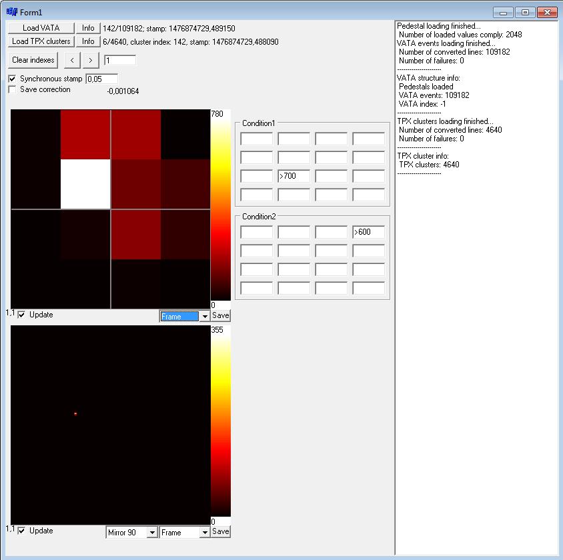Click last field in Condition1 top row

(369, 139)
